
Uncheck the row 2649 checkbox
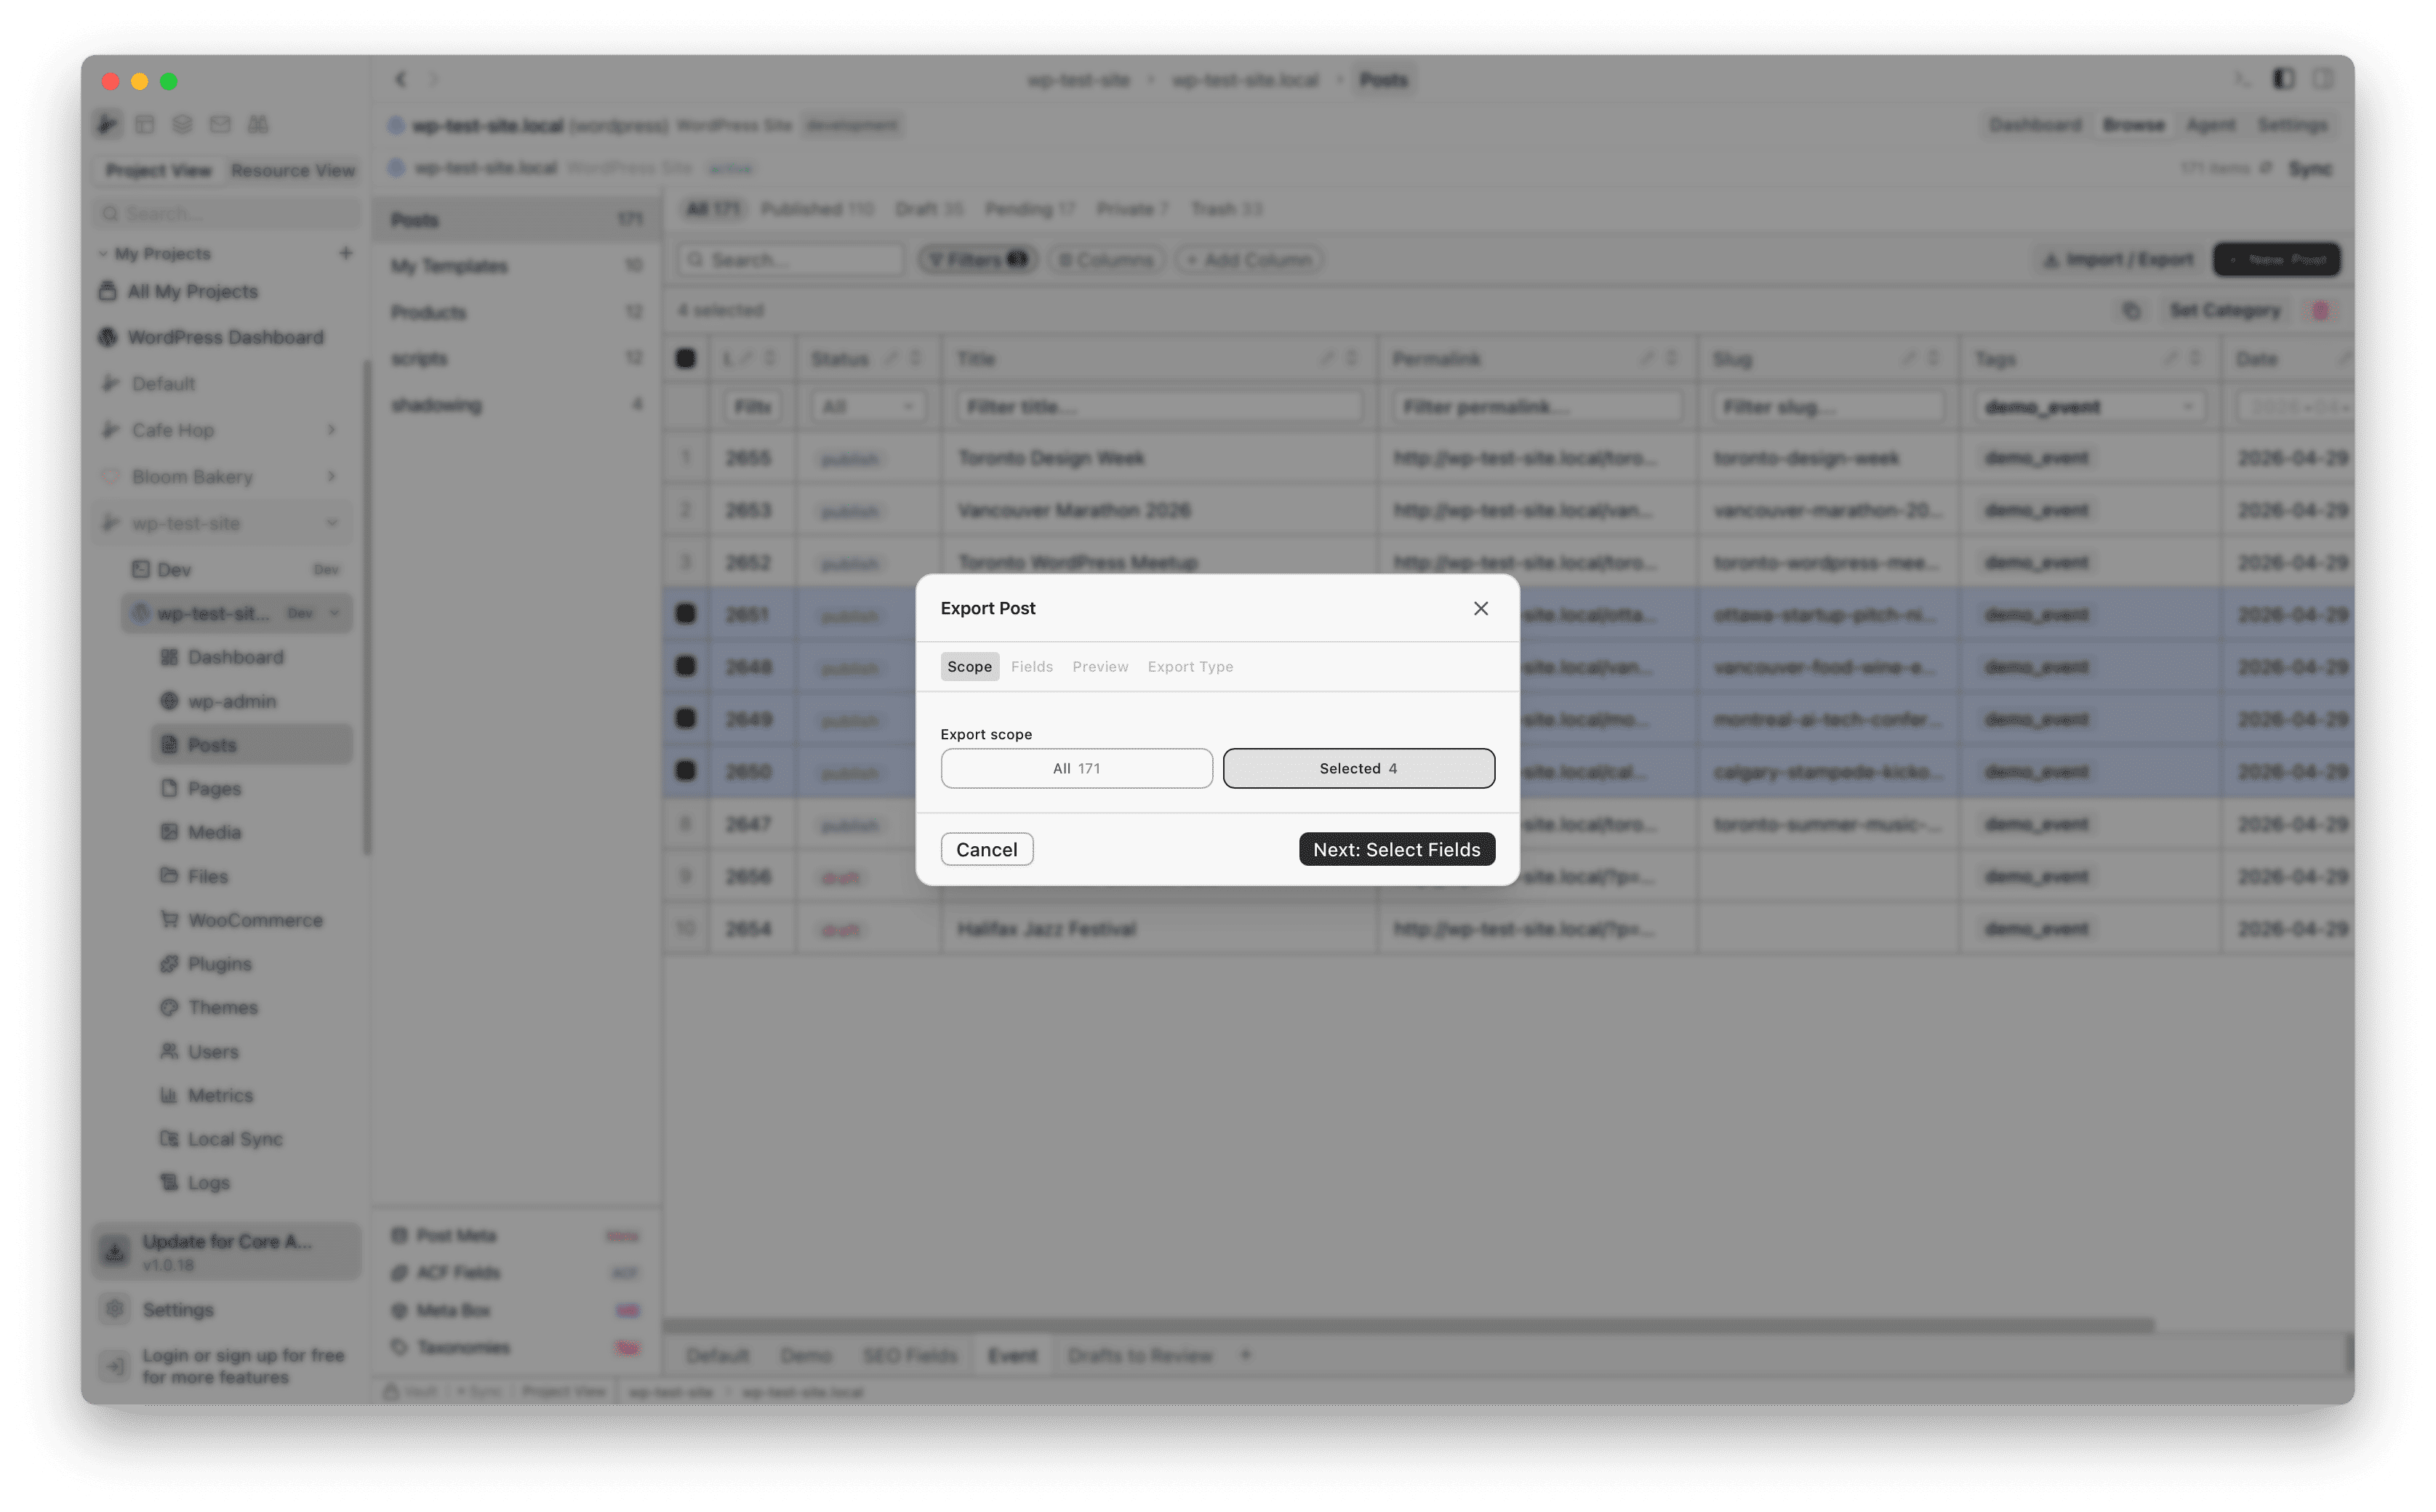click(x=685, y=718)
